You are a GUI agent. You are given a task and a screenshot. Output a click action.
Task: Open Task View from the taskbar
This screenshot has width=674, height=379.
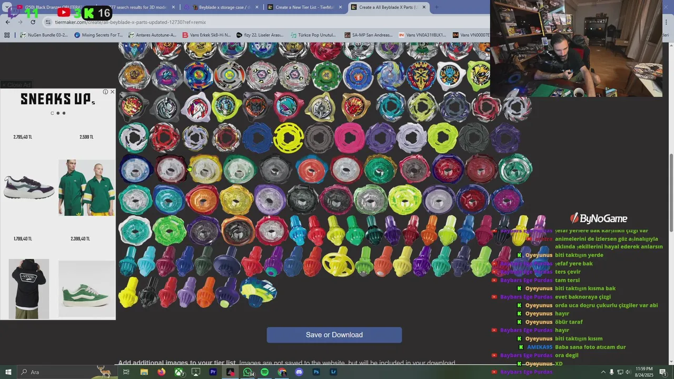coord(126,372)
